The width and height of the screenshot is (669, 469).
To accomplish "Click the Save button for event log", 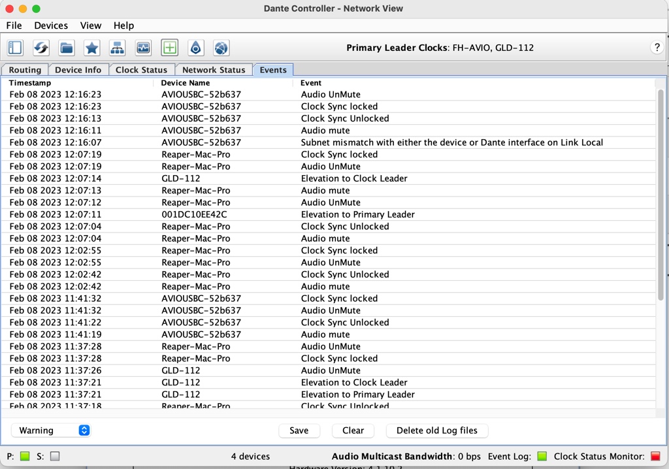I will click(299, 430).
